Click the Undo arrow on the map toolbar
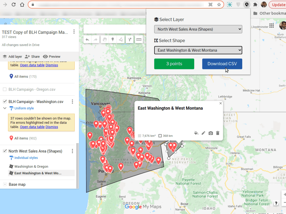 (x=87, y=39)
